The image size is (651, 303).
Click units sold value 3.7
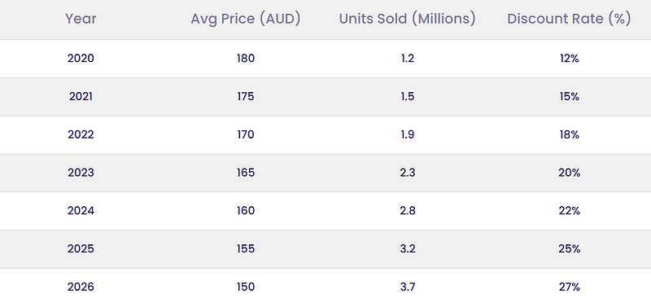click(x=408, y=288)
